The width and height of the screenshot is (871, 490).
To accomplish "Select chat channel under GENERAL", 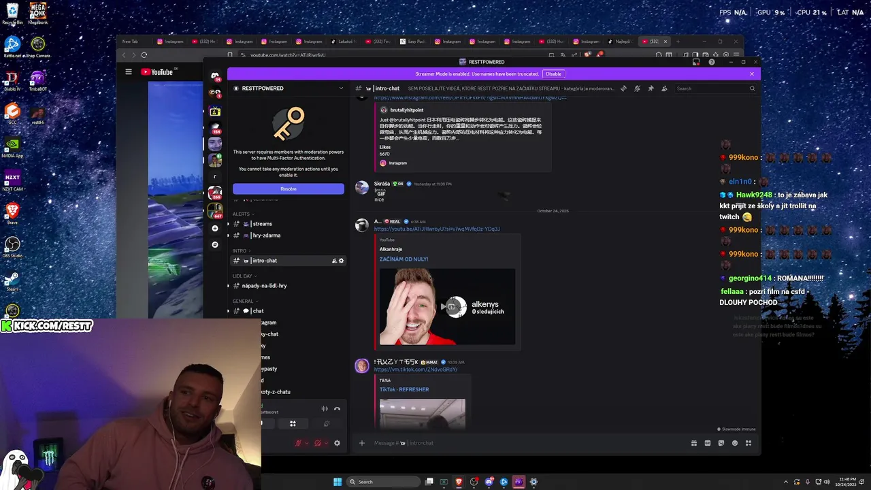I will pos(288,311).
